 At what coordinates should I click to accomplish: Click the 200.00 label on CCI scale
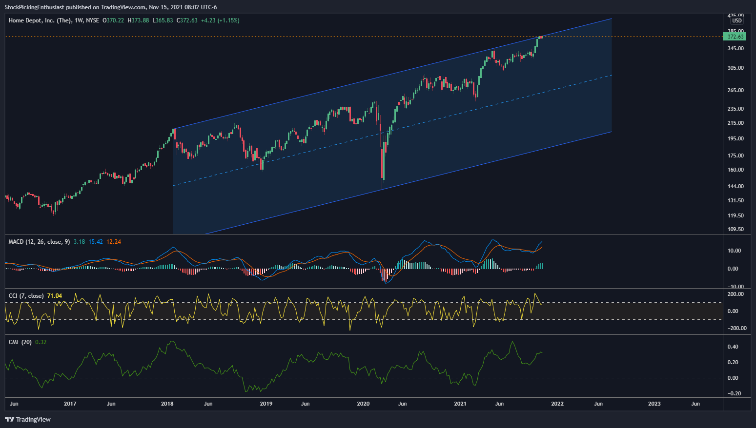click(736, 294)
